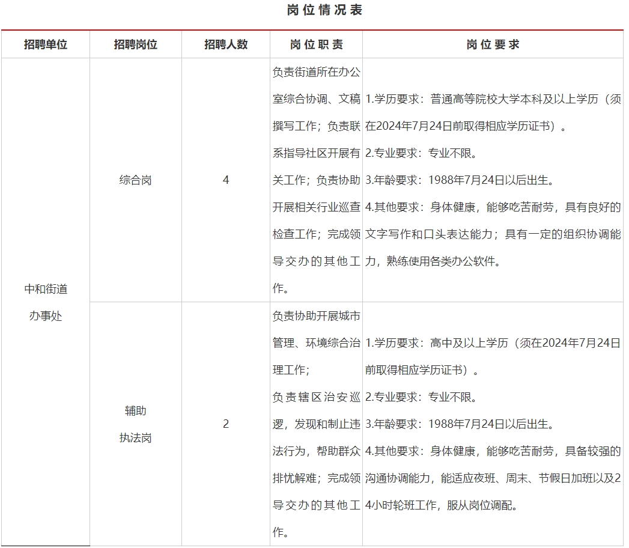Click 2.专业要求：专业不限 in 辅助执法岗 row
This screenshot has height=548, width=629.
tap(421, 397)
